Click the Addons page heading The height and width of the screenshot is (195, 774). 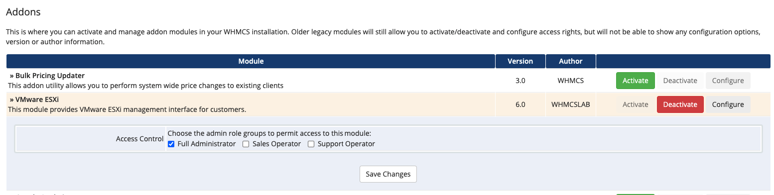point(23,11)
